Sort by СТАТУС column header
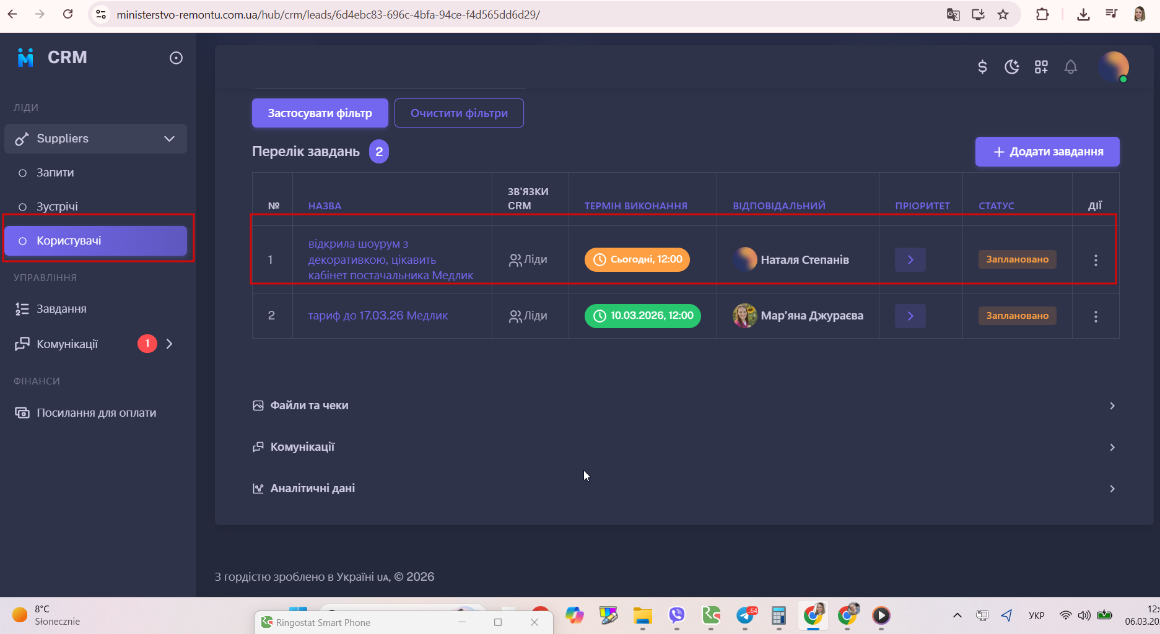The width and height of the screenshot is (1160, 634). click(996, 206)
